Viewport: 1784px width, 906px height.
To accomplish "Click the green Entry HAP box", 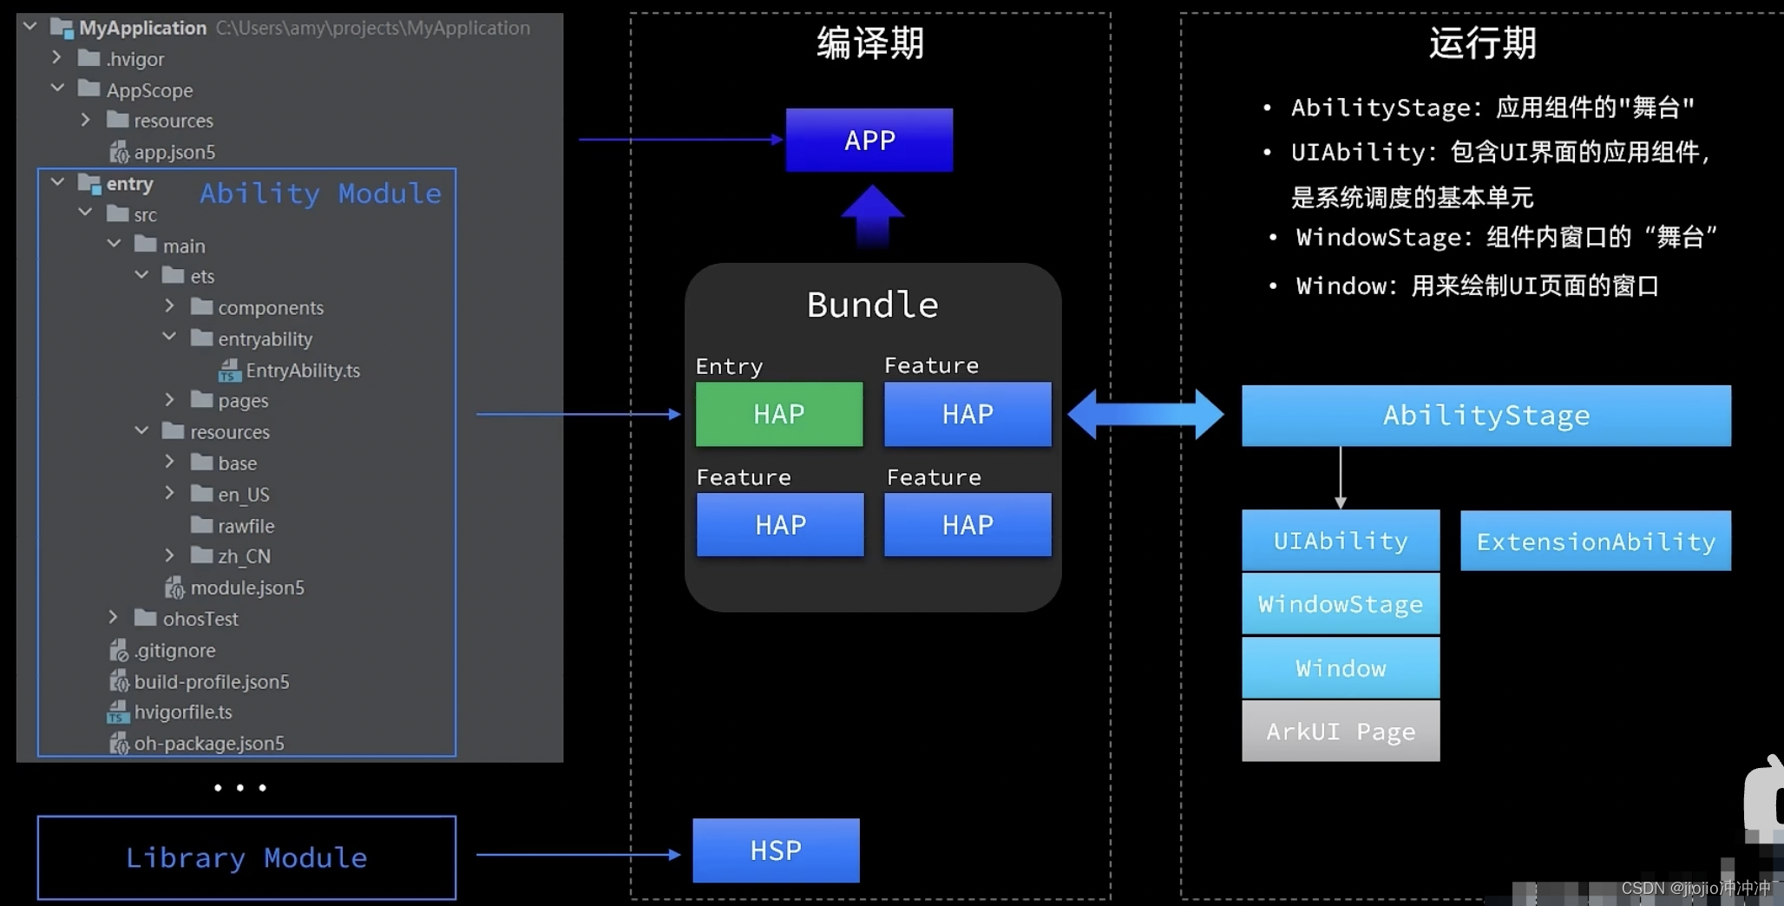I will tap(779, 414).
